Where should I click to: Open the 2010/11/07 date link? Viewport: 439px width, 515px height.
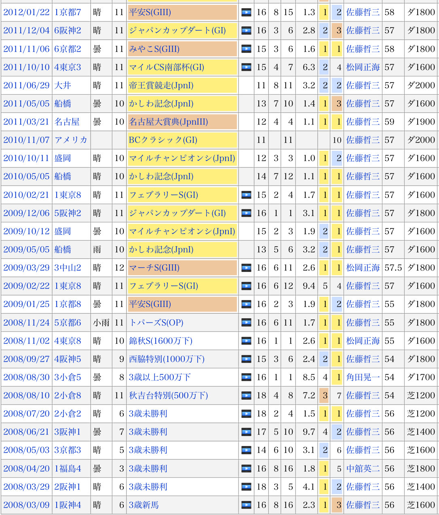(x=26, y=140)
